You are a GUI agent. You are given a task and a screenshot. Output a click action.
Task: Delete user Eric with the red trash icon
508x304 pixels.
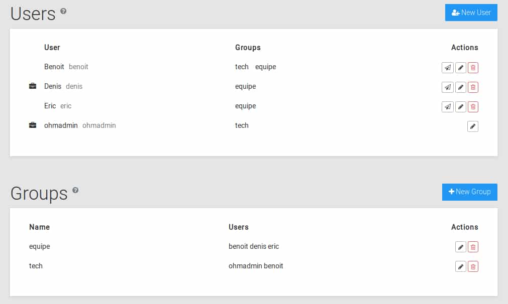point(473,107)
